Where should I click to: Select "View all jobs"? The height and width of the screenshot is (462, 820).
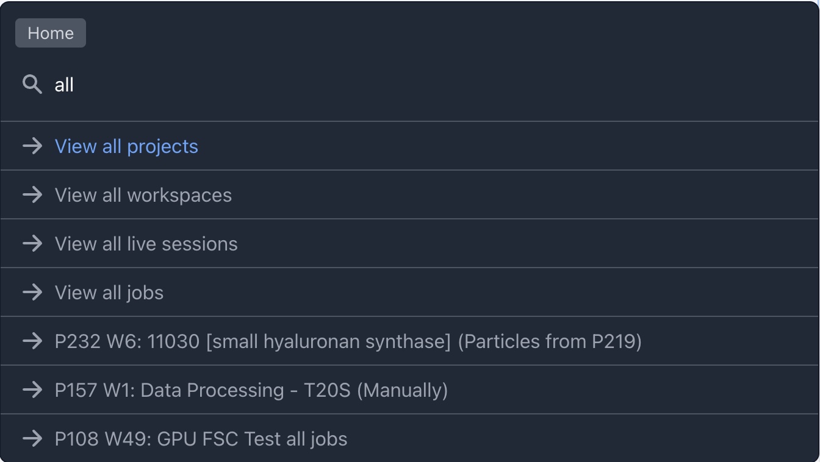[109, 293]
